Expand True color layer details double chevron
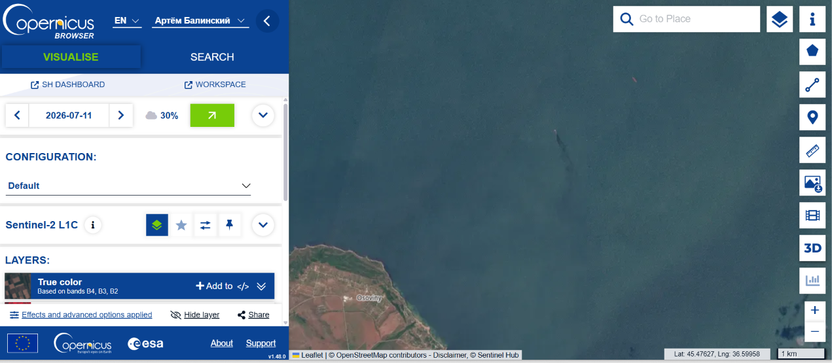This screenshot has width=832, height=363. 261,286
